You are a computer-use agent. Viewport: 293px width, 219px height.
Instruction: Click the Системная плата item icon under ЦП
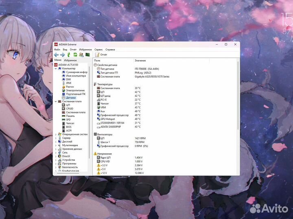coord(63,112)
